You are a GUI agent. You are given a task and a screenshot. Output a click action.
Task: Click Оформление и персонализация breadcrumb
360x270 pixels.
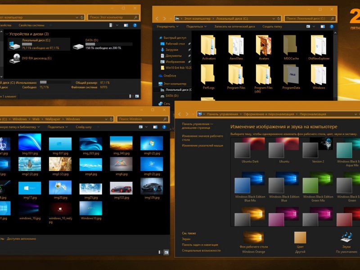coord(269,114)
